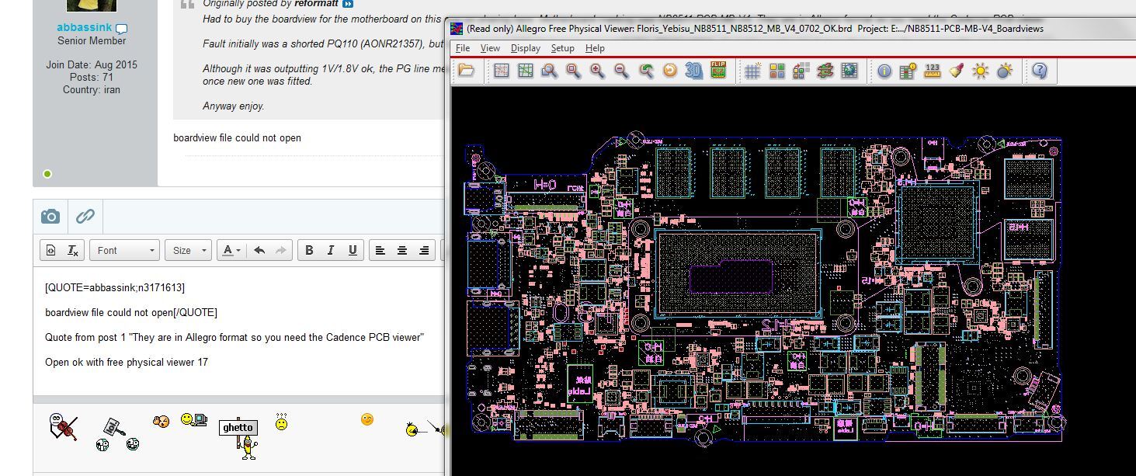Click the Flip design icon
This screenshot has width=1136, height=476.
point(717,71)
